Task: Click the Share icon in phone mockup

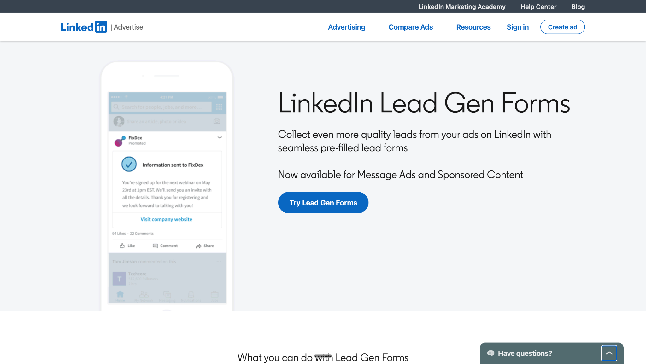Action: (x=199, y=246)
